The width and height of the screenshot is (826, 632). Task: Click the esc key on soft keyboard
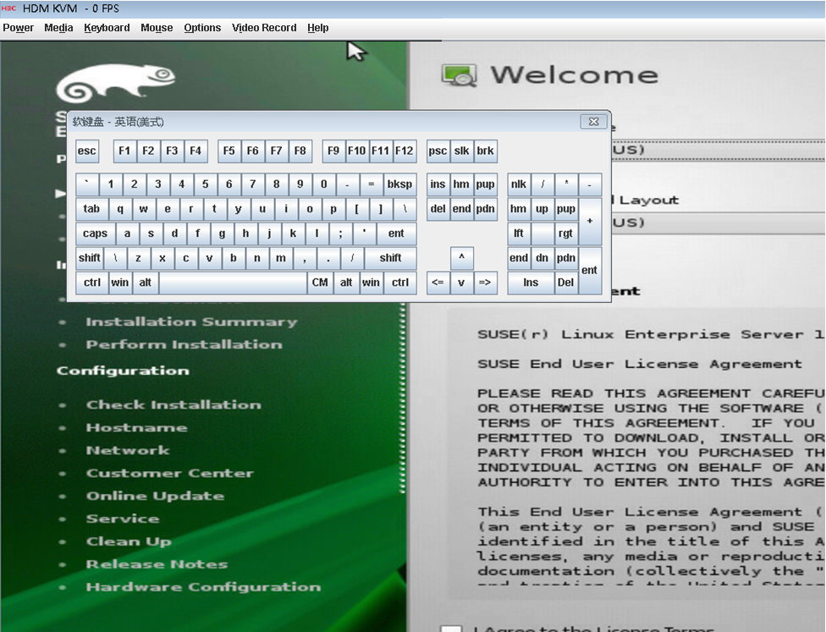coord(87,151)
